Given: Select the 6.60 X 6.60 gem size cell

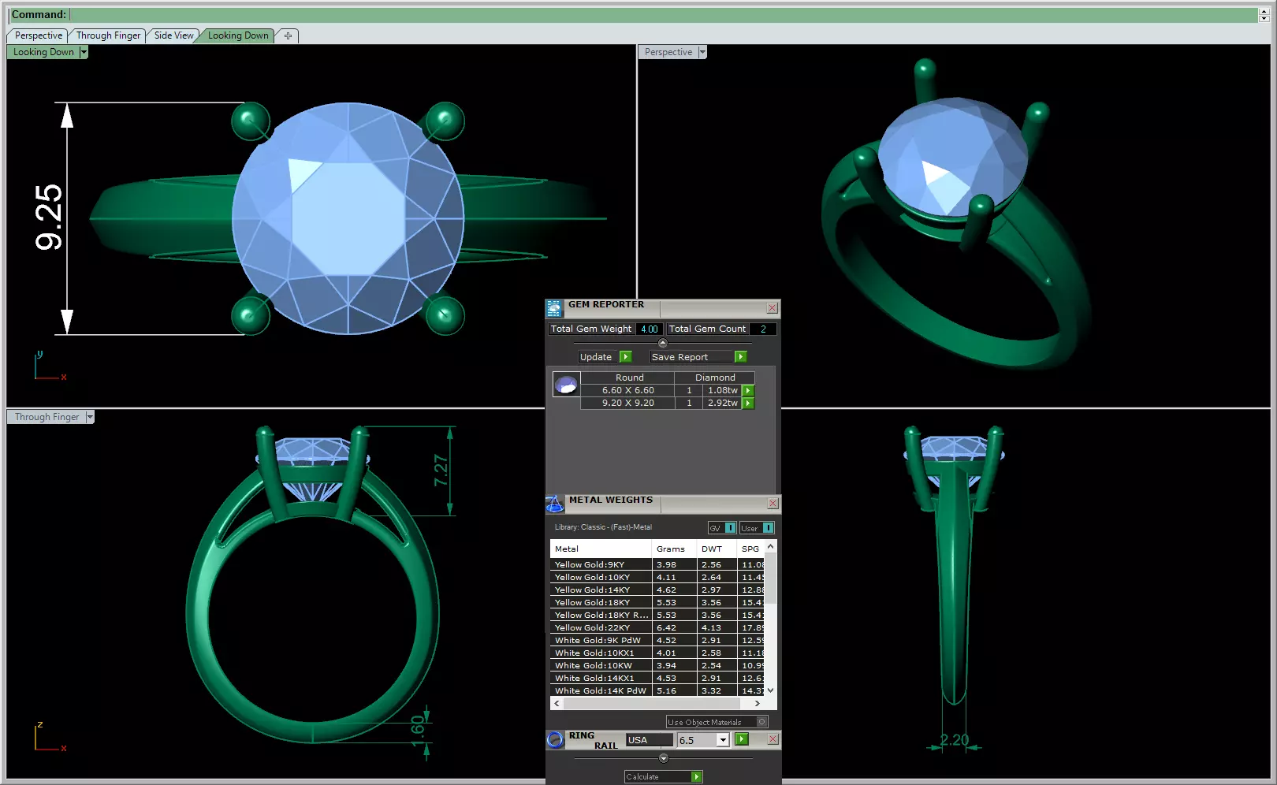Looking at the screenshot, I should click(627, 390).
